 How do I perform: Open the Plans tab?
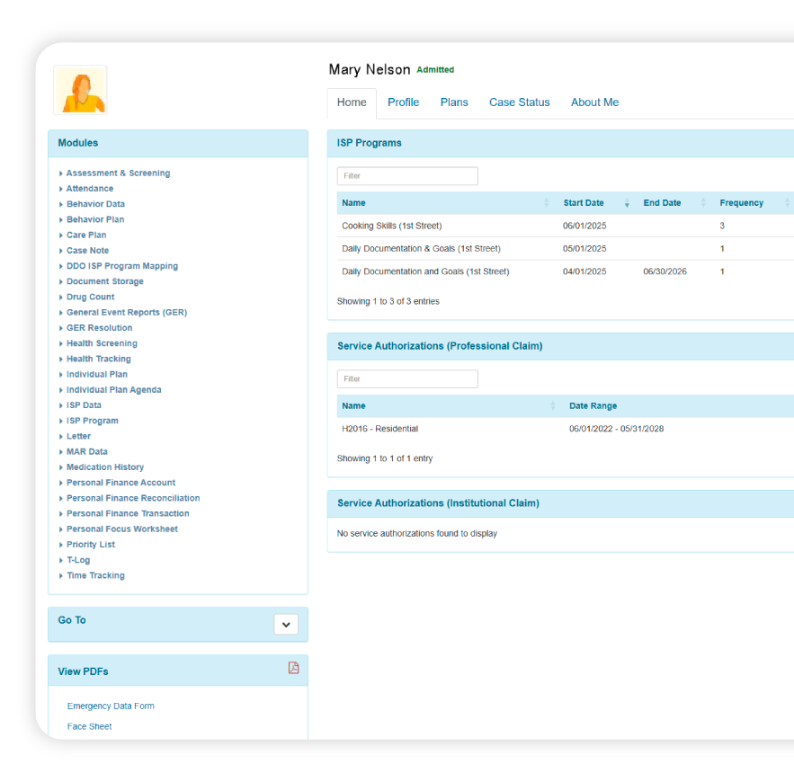pyautogui.click(x=454, y=102)
